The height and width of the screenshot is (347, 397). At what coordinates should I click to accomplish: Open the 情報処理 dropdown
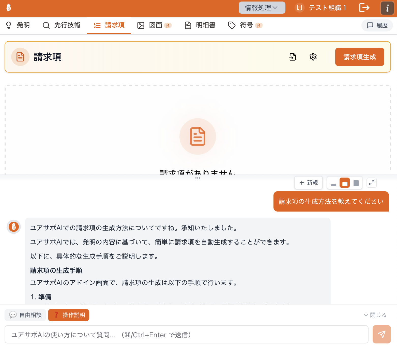point(262,8)
